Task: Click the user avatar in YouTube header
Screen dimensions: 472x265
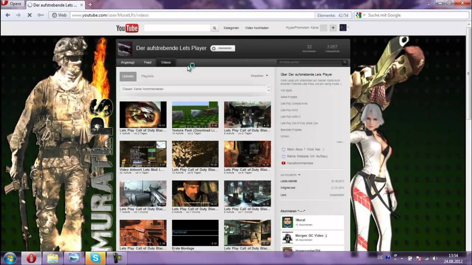Action: 343,28
